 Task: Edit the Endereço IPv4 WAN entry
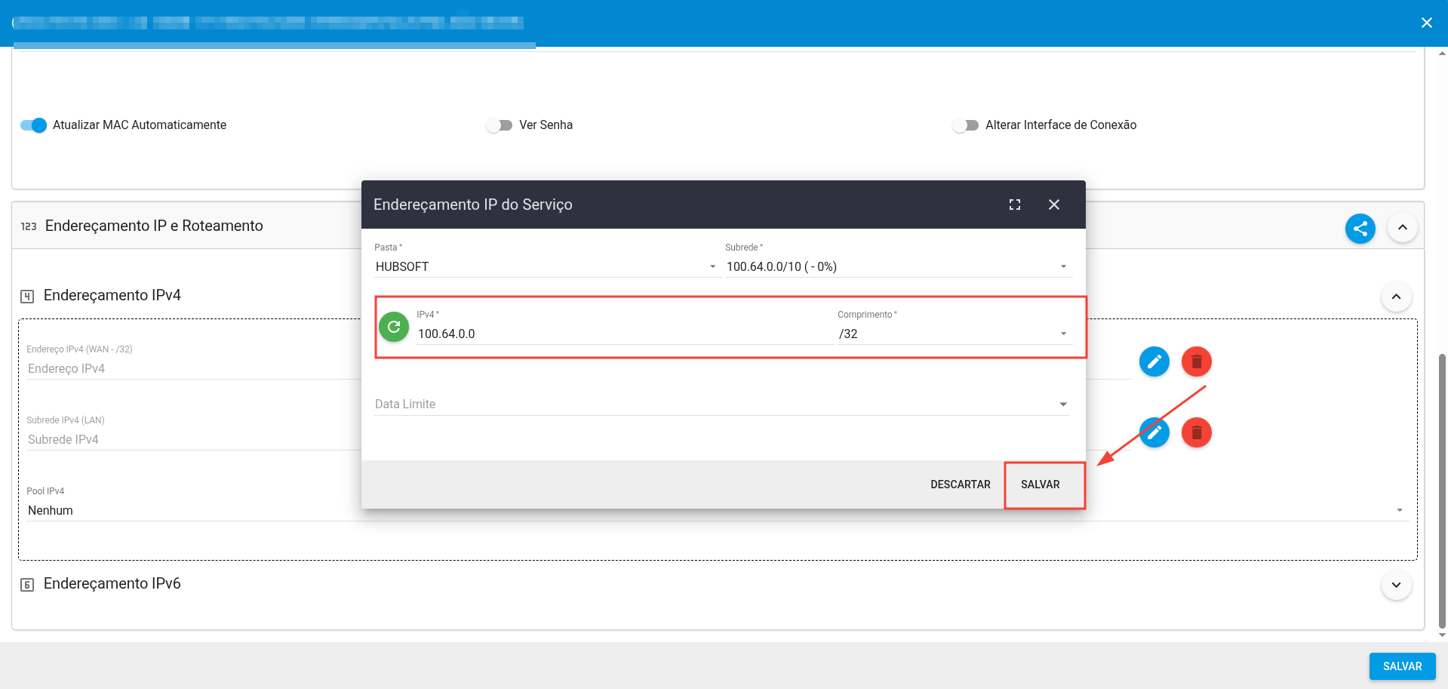point(1154,362)
